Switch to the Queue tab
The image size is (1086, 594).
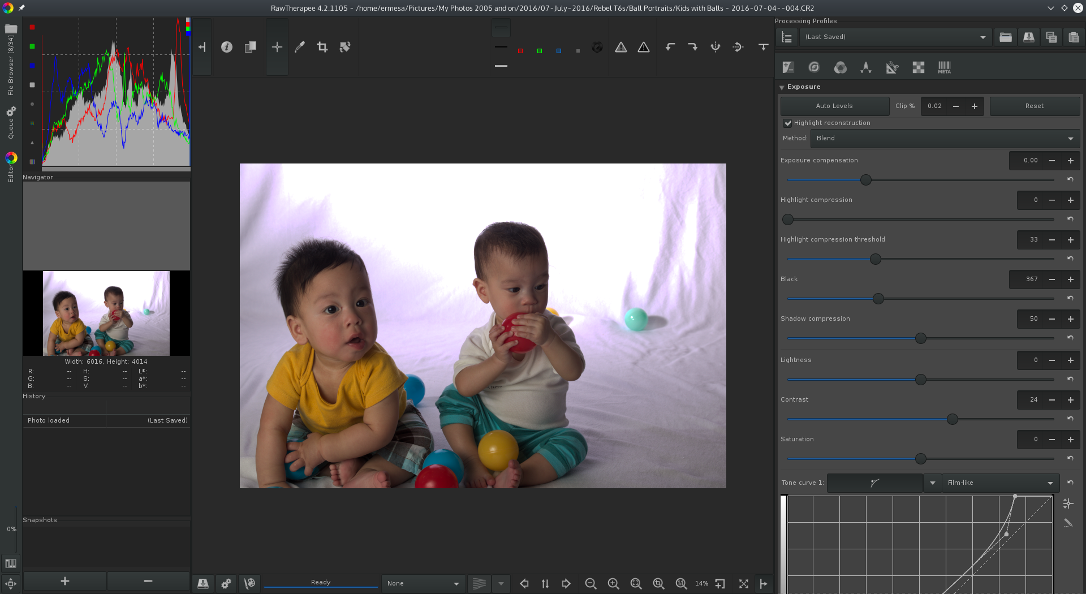pyautogui.click(x=11, y=123)
